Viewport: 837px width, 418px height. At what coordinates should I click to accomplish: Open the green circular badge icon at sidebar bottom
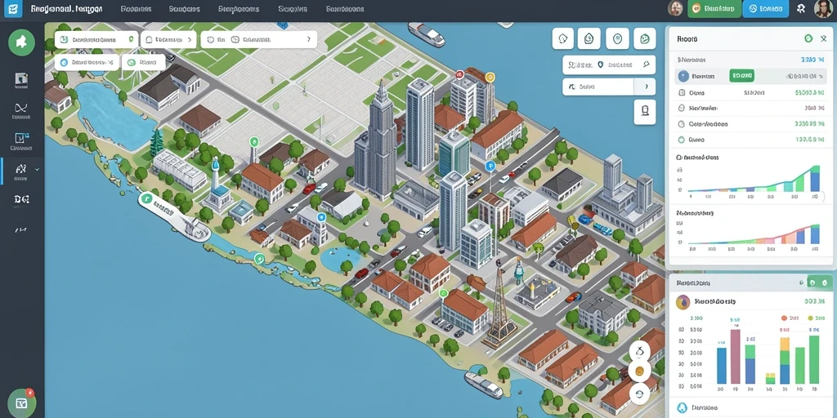point(22,403)
